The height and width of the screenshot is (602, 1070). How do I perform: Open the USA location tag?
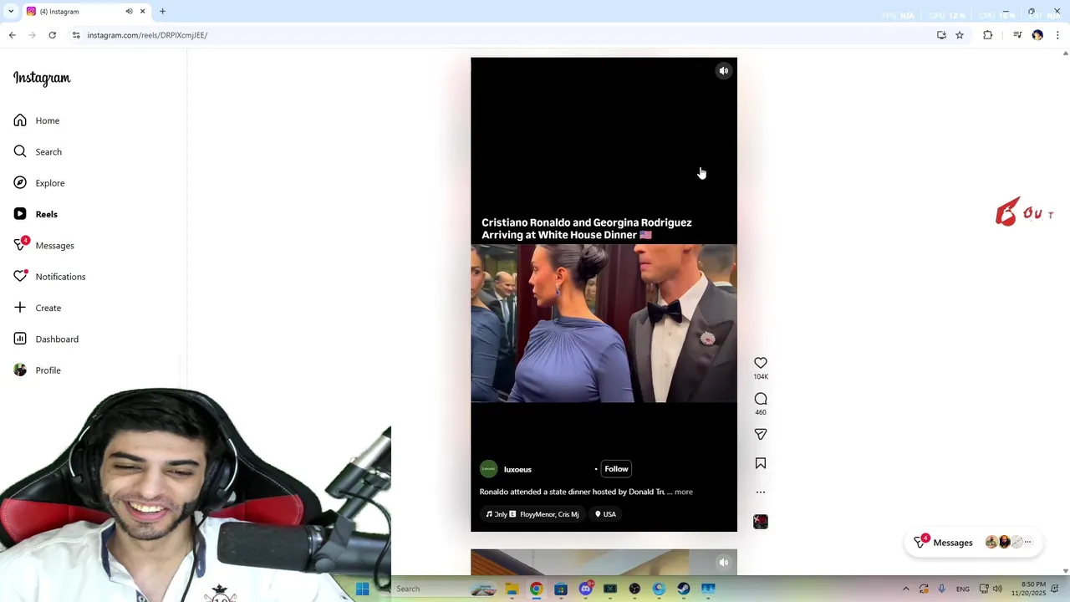(605, 514)
